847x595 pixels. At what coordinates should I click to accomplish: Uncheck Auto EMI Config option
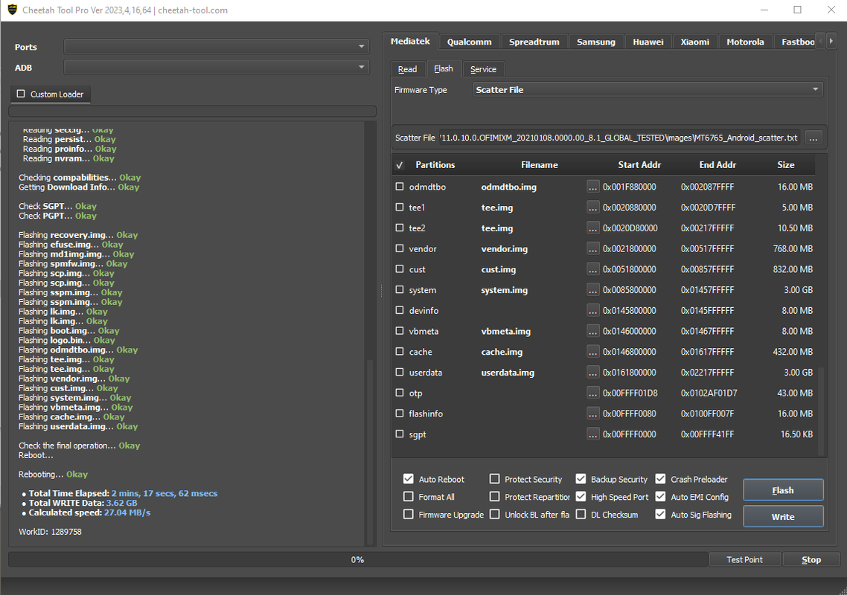coord(660,497)
